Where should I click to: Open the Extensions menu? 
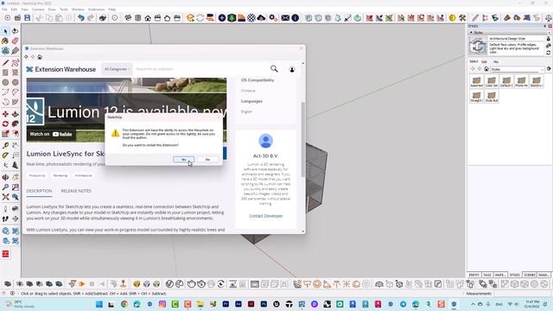pos(96,10)
